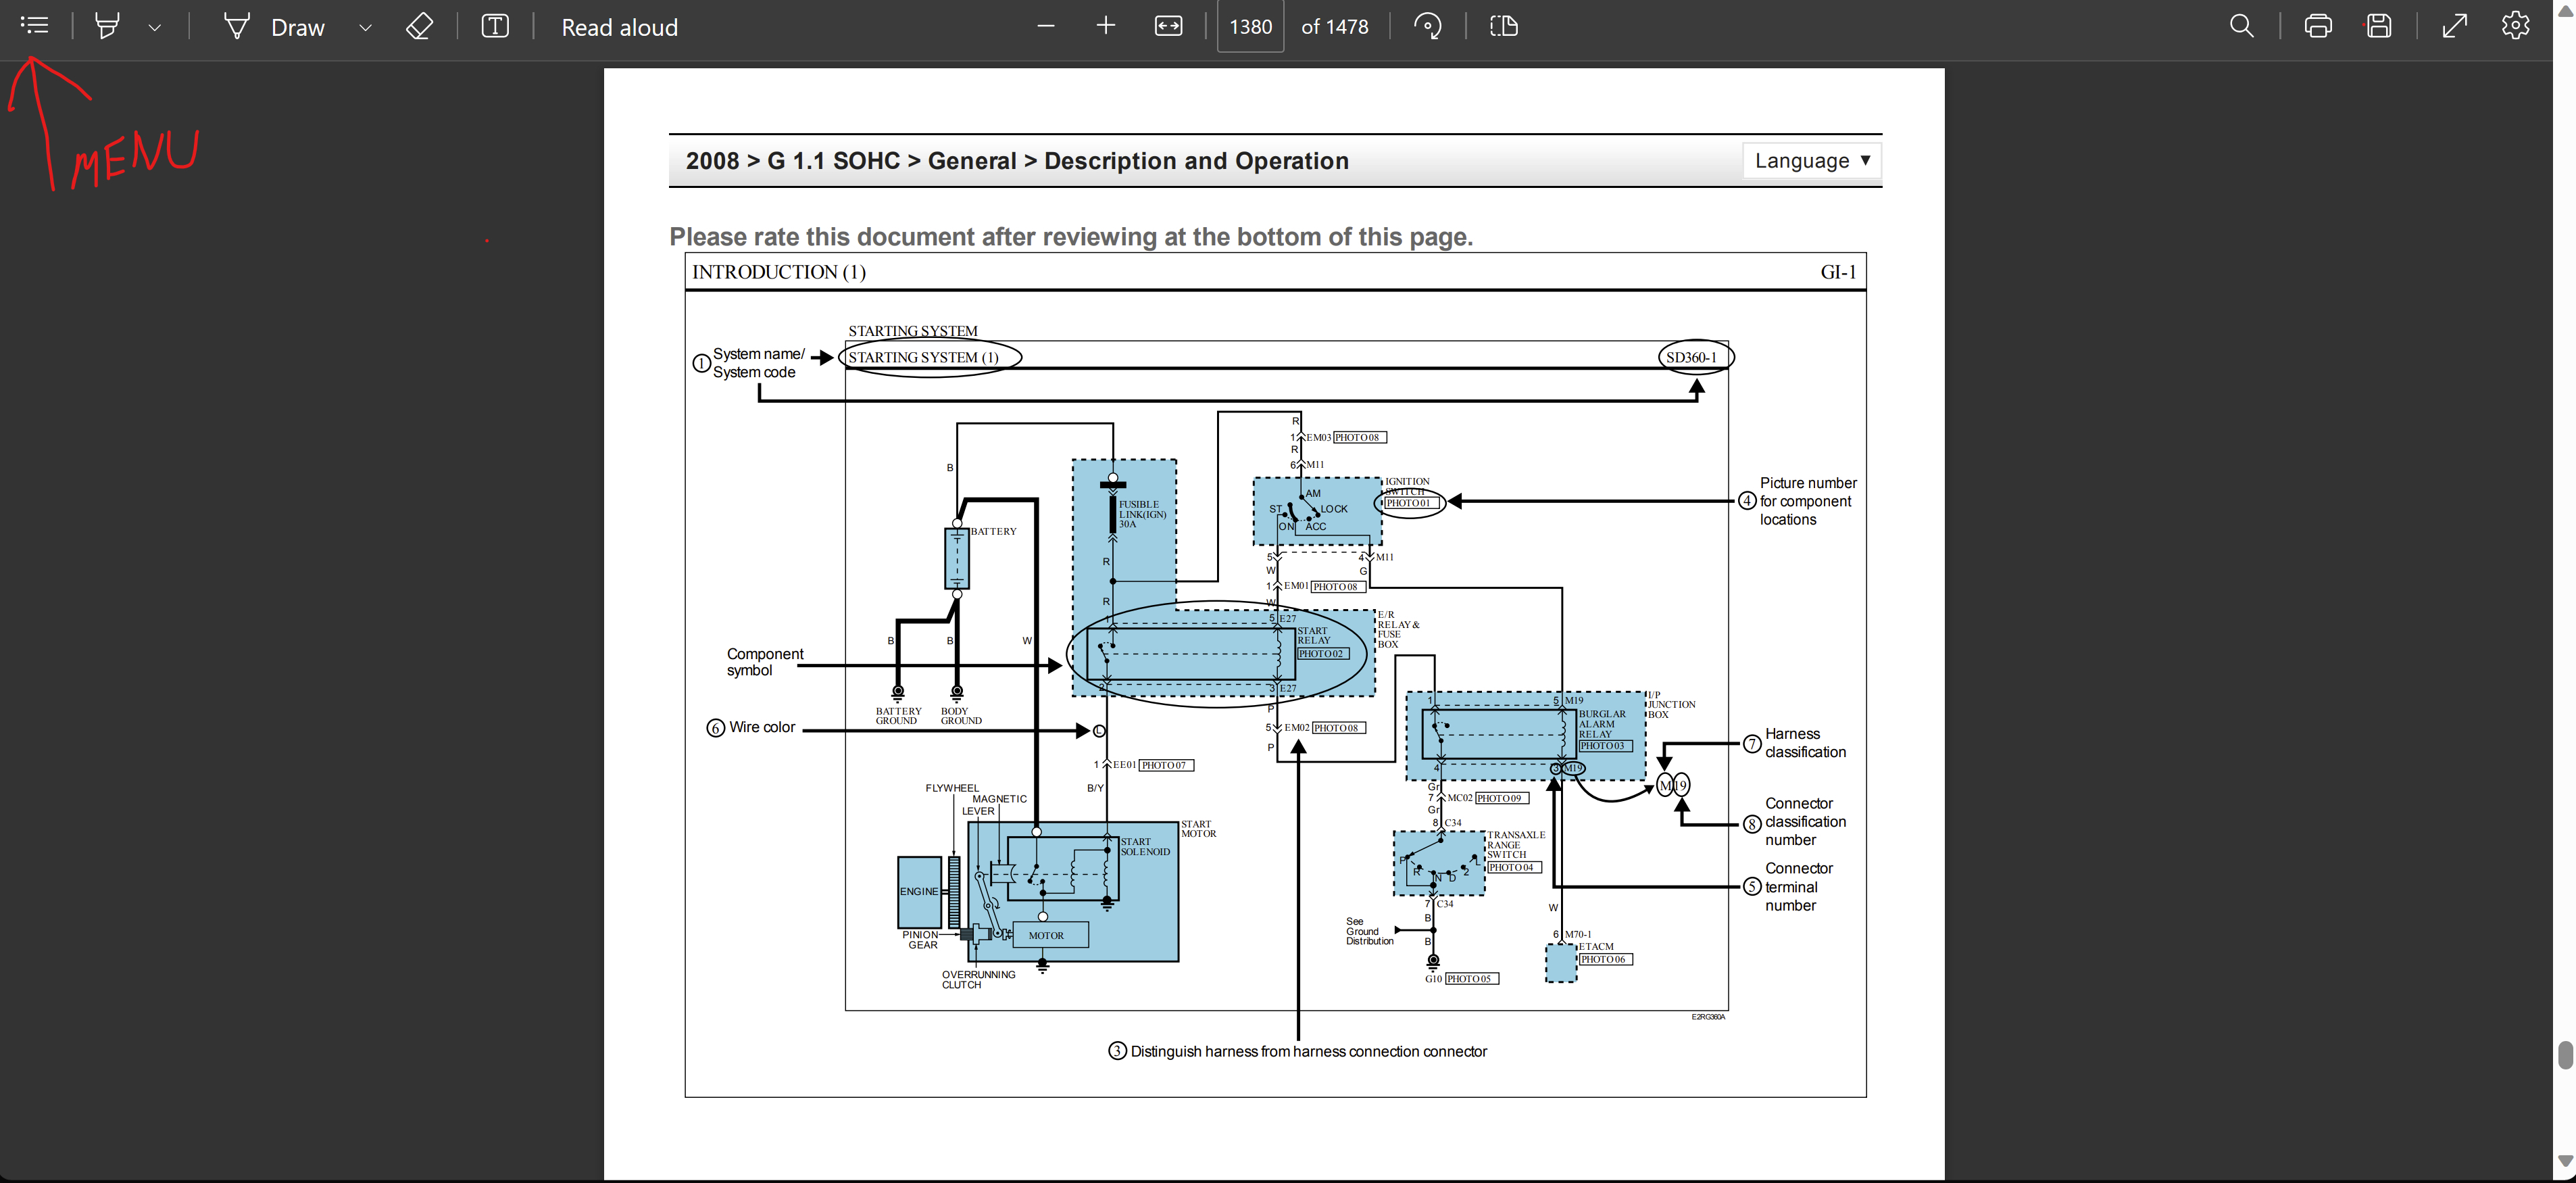Image resolution: width=2576 pixels, height=1183 pixels.
Task: Click the page number field showing 1380
Action: click(1250, 27)
